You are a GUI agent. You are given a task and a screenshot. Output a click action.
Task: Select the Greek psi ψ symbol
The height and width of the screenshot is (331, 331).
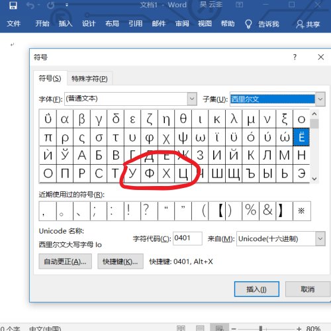183,137
